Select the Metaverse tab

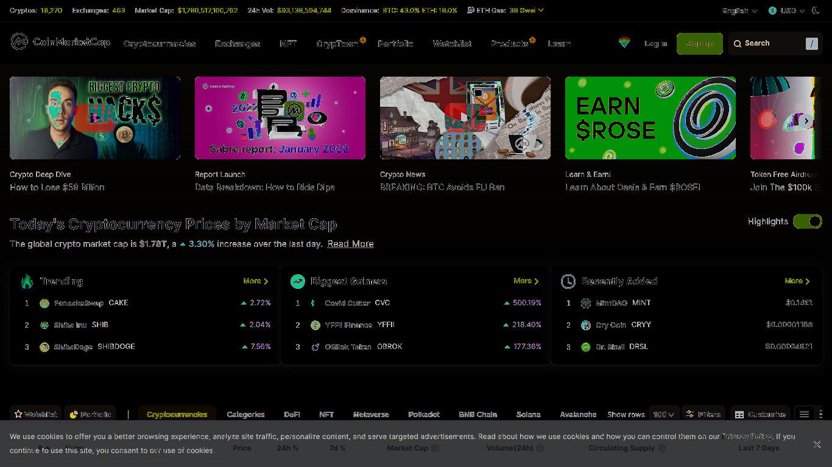click(x=371, y=414)
